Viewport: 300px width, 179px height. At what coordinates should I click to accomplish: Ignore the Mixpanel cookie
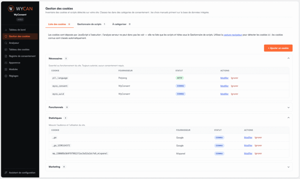(258, 153)
